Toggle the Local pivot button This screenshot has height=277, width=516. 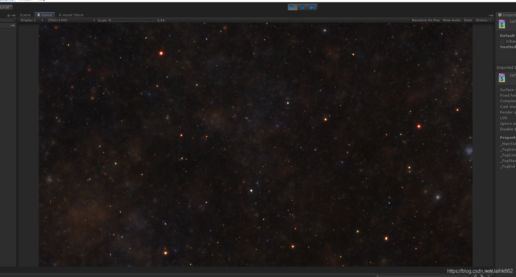click(x=6, y=7)
